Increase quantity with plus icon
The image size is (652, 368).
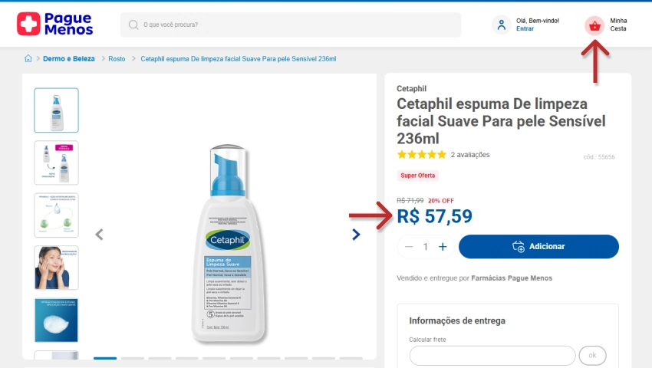tap(443, 247)
